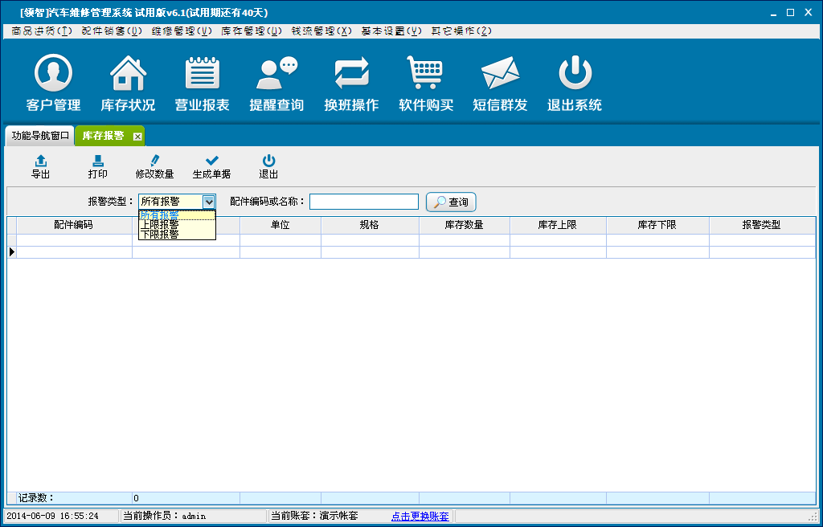Focus the 配件编码或名称 input field

point(363,202)
